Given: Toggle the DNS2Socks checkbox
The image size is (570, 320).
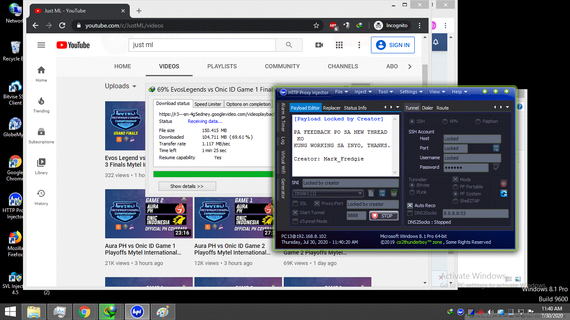Looking at the screenshot, I should point(410,213).
